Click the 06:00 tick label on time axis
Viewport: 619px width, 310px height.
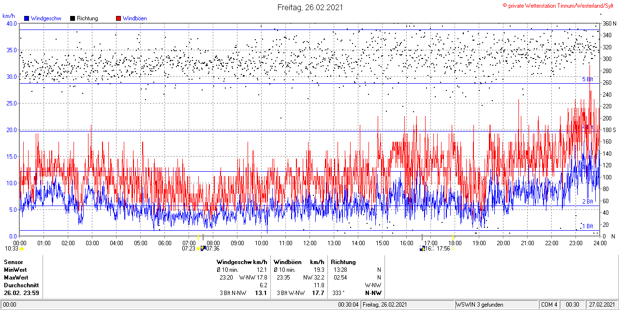pos(165,243)
